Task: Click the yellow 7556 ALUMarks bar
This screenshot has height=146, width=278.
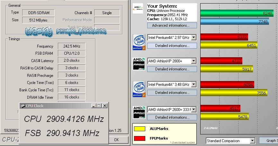Action: pos(234,93)
